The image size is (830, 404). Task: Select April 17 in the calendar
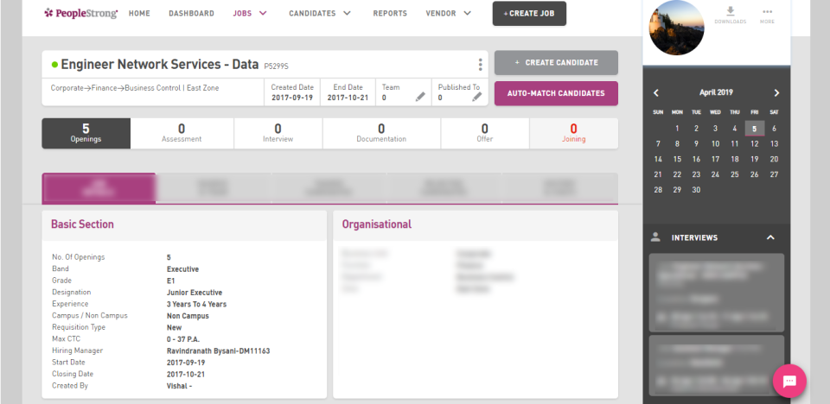(x=715, y=159)
